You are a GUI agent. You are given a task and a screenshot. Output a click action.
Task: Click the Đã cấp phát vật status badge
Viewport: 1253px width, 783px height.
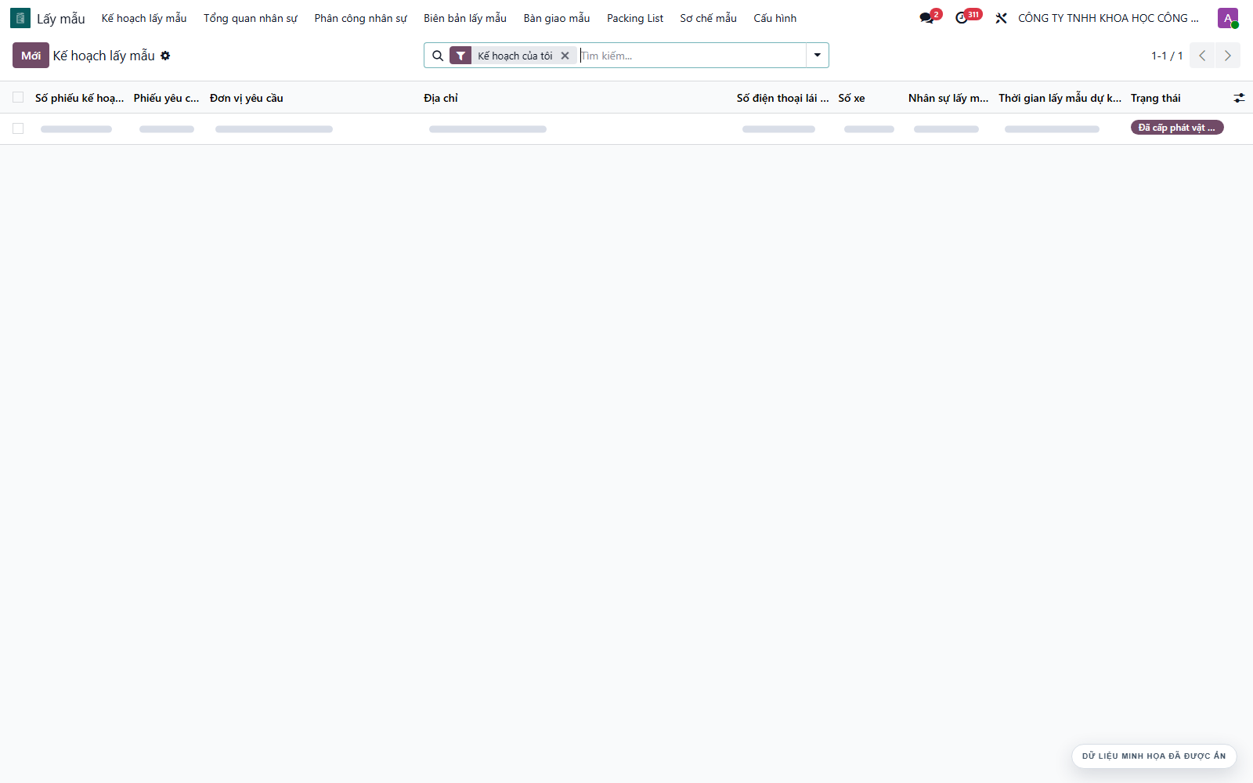[1177, 128]
